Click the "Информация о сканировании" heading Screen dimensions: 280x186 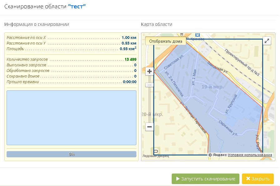coord(37,24)
